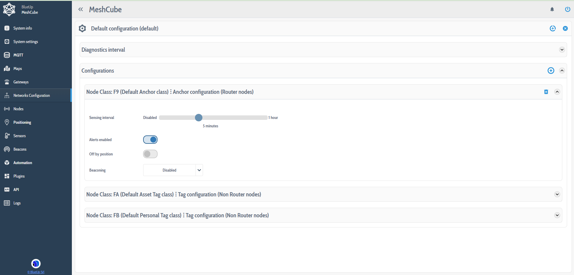Open the Beacons page
The height and width of the screenshot is (275, 574).
pos(20,149)
